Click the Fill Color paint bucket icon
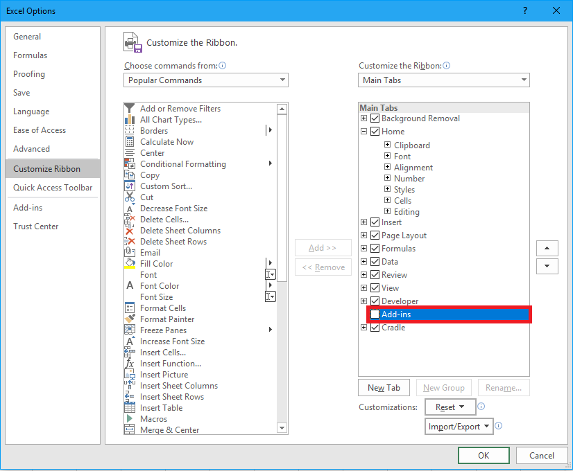Screen dimensions: 573x471 pyautogui.click(x=129, y=263)
